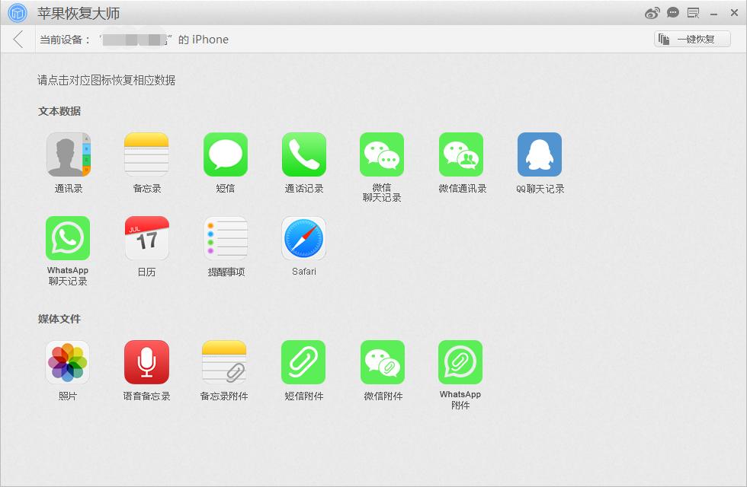Image resolution: width=747 pixels, height=487 pixels.
Task: Open the feedback chat bubble in titlebar
Action: (672, 12)
